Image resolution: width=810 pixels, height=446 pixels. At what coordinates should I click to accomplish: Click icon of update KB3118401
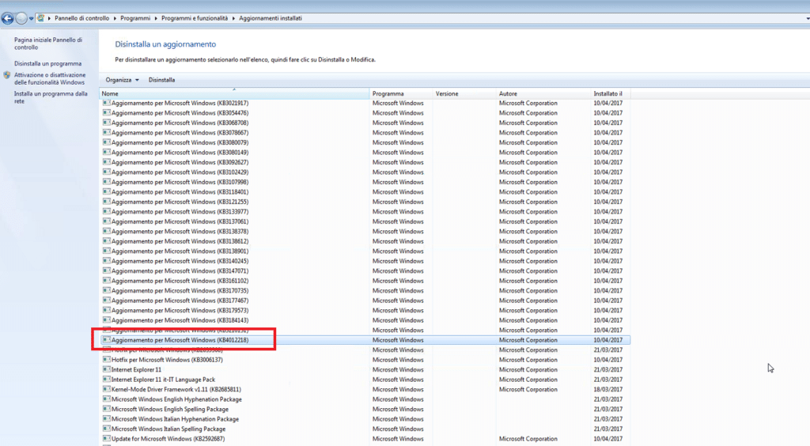click(107, 191)
